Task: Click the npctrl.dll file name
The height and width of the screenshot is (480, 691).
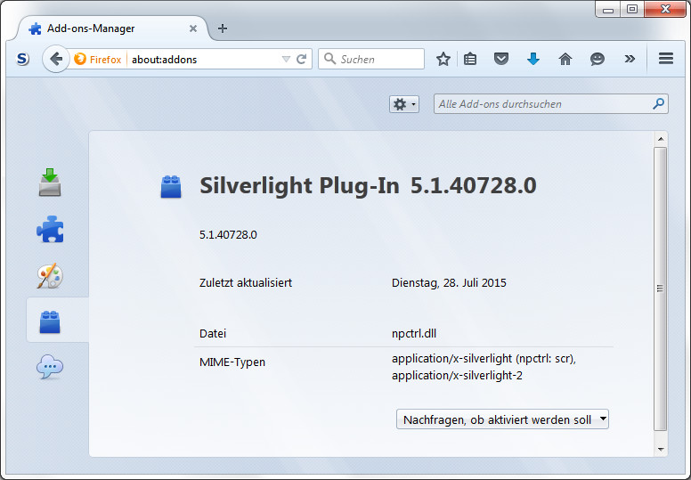Action: tap(414, 333)
